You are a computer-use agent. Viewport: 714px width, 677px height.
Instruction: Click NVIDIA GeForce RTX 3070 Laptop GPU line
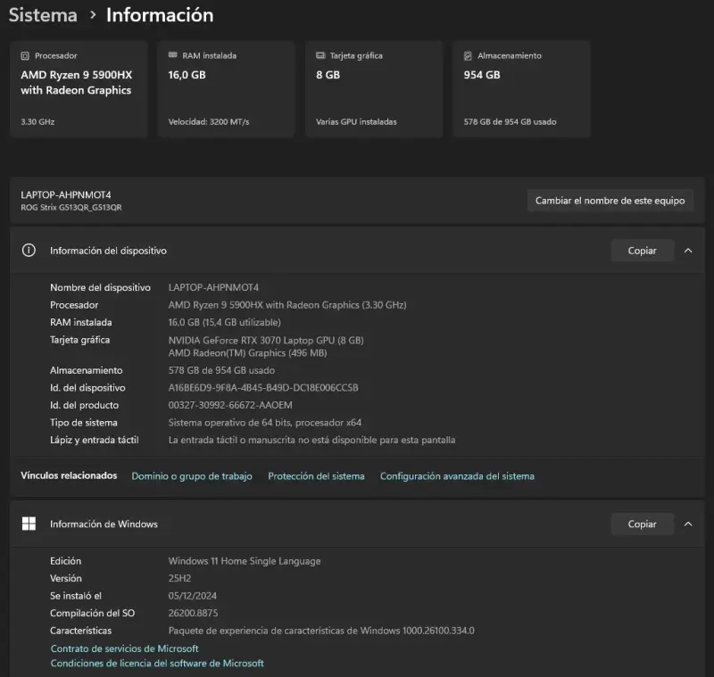coord(266,341)
